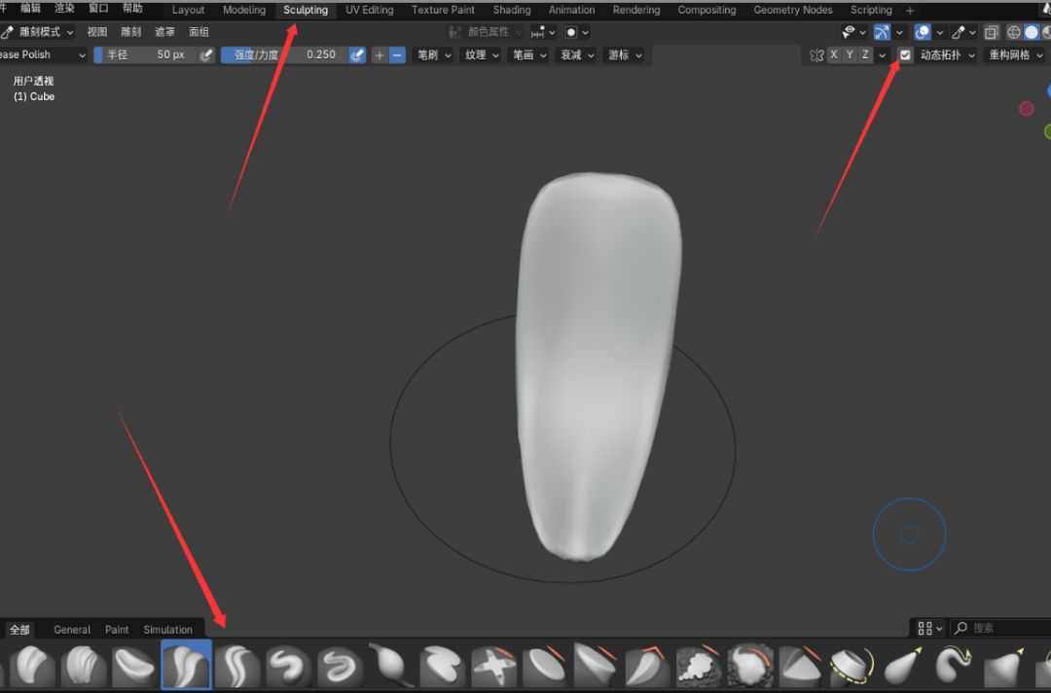Click the 半径 radius slider field
Viewport: 1051px width, 693px height.
pyautogui.click(x=146, y=55)
